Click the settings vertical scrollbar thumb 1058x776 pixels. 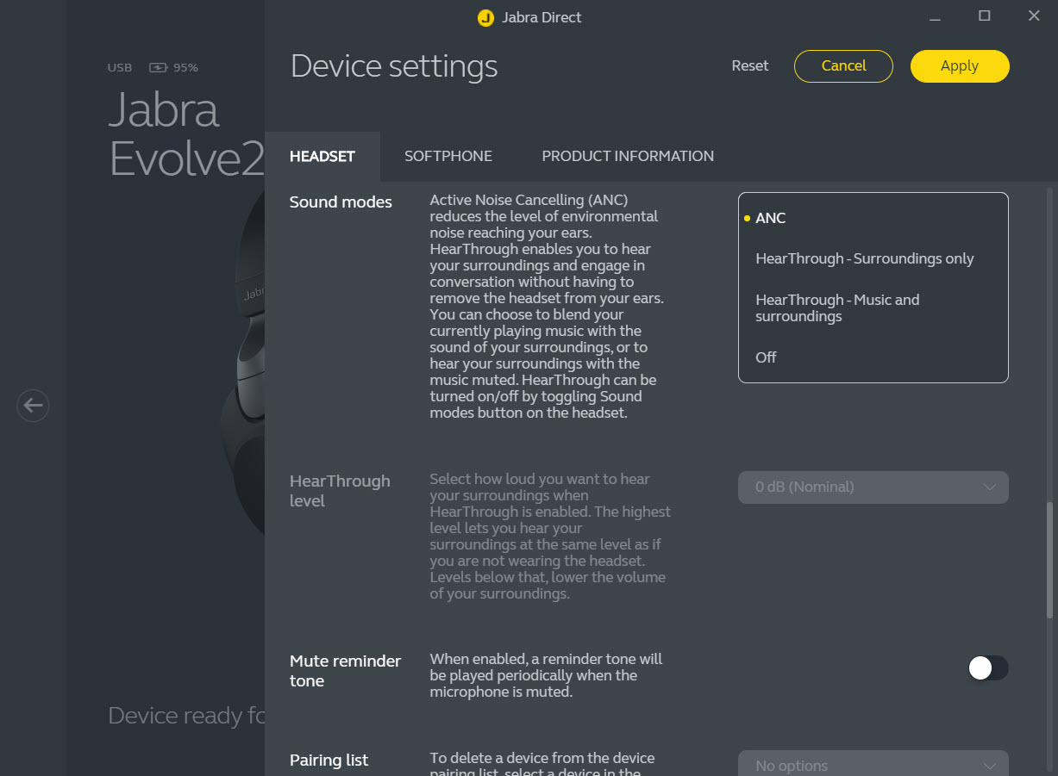click(x=1049, y=560)
